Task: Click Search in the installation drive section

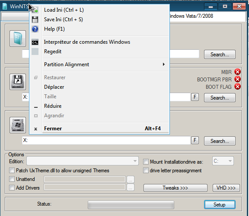Action: 220,141
